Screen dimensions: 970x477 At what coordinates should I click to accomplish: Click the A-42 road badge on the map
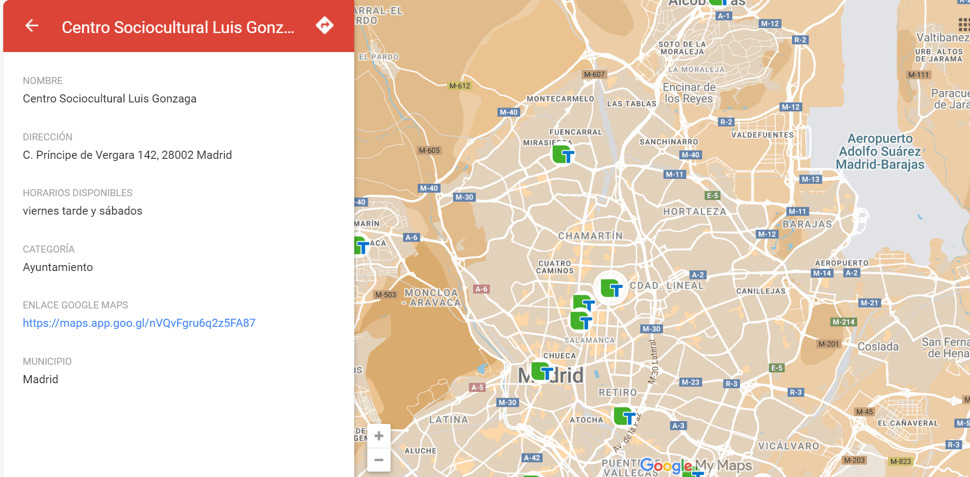(532, 457)
